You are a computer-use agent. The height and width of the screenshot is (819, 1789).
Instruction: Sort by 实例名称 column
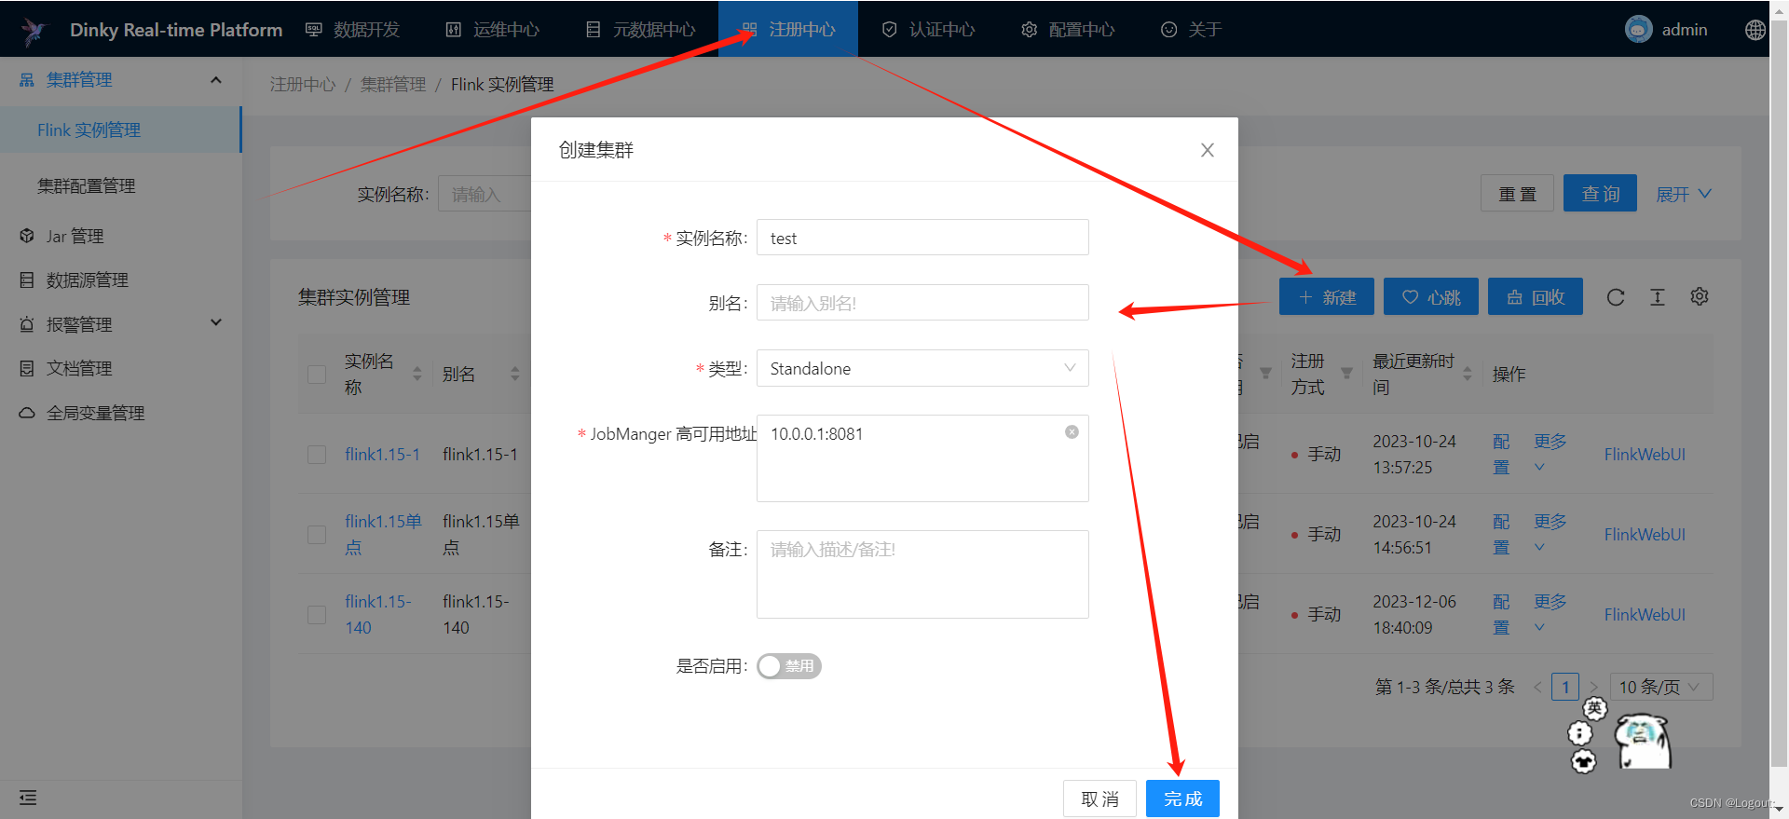[417, 374]
